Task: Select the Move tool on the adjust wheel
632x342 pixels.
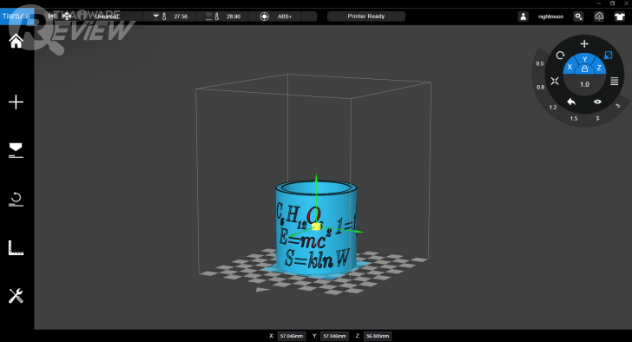Action: pos(584,43)
